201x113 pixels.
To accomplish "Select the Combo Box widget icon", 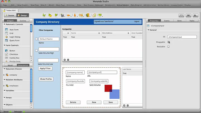I will (6, 58).
